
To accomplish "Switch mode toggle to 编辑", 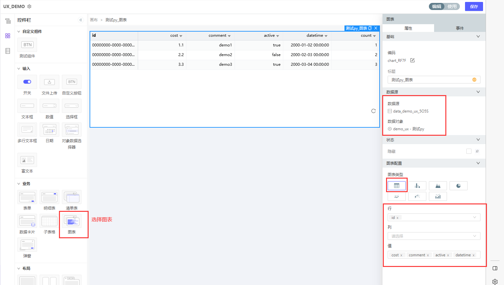I will tap(437, 6).
